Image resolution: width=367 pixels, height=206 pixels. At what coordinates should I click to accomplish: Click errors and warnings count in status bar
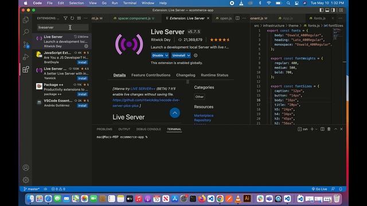(x=58, y=189)
